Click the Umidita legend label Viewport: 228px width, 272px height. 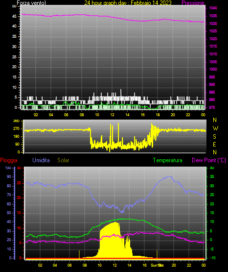coord(41,160)
